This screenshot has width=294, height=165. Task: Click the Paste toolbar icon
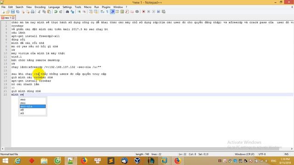click(49, 12)
